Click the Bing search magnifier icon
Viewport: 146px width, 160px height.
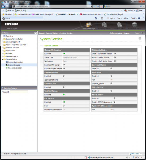point(141,6)
